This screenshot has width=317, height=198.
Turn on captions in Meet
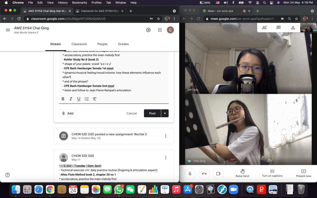click(272, 173)
